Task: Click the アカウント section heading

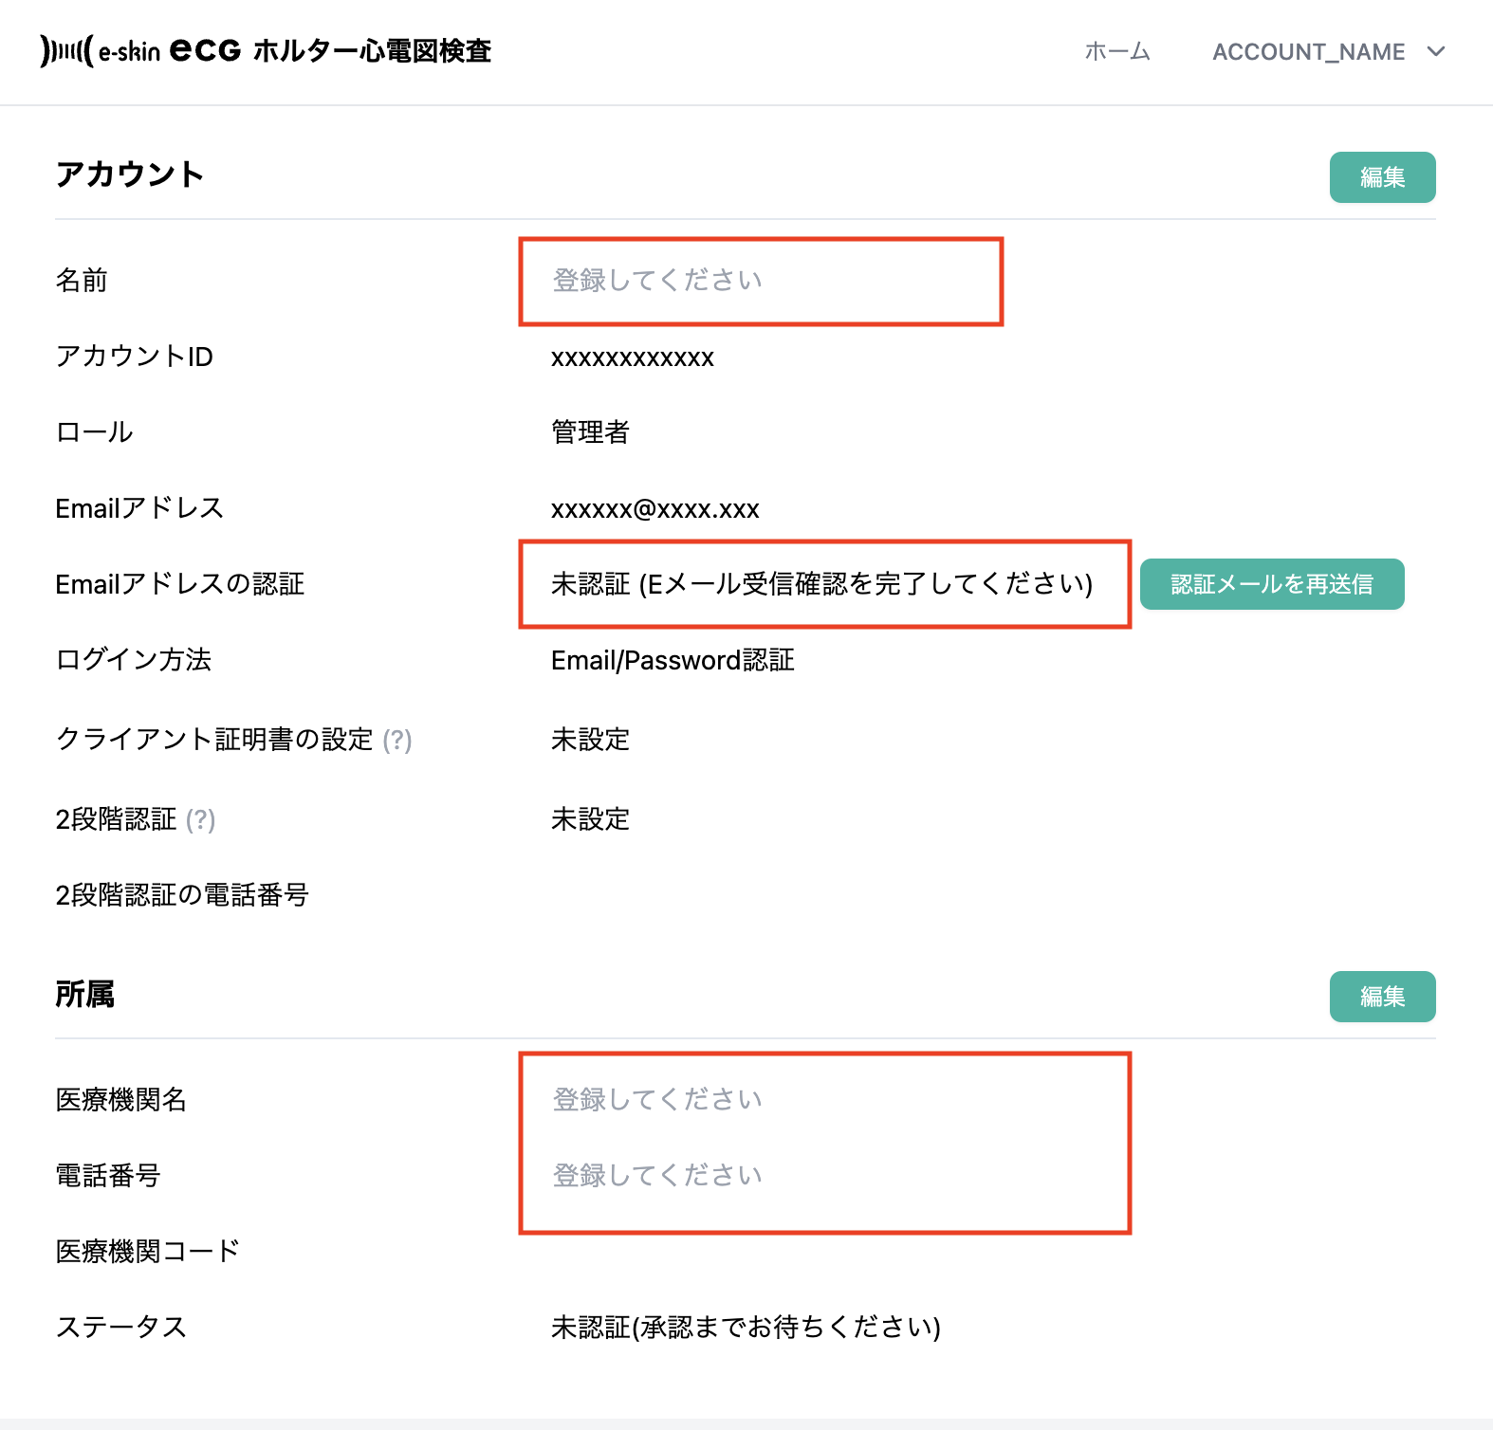Action: [x=130, y=174]
